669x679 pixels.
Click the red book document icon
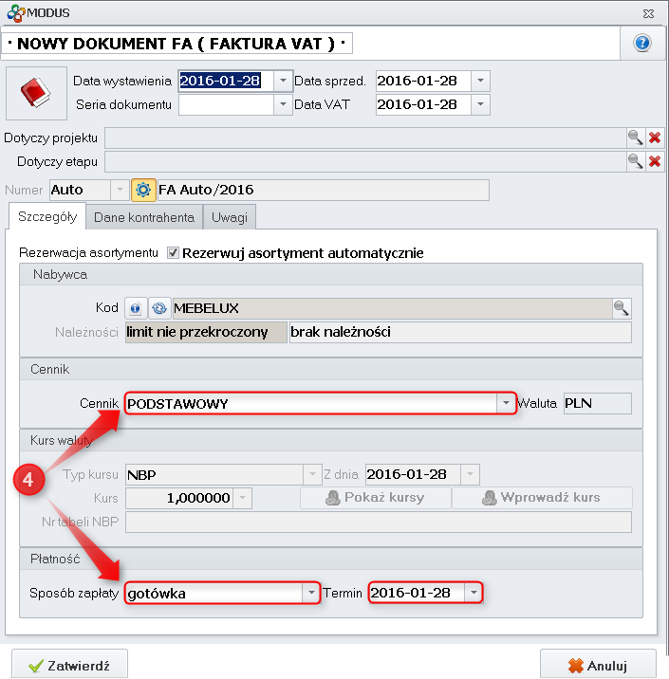[36, 93]
